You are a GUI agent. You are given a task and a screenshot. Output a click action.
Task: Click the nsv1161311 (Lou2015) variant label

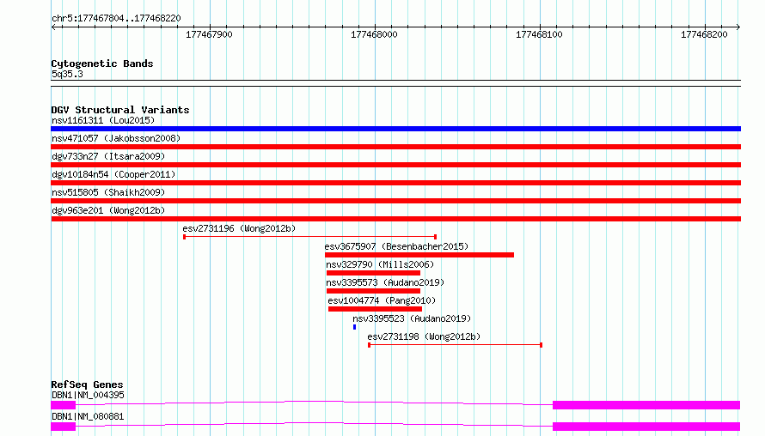103,120
